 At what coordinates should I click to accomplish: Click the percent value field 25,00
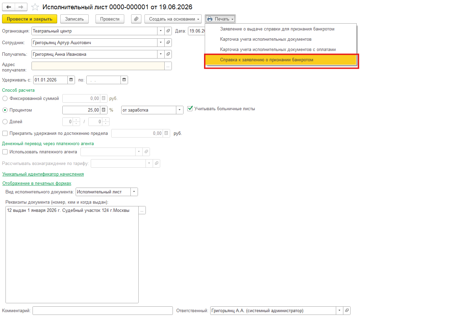(x=81, y=110)
